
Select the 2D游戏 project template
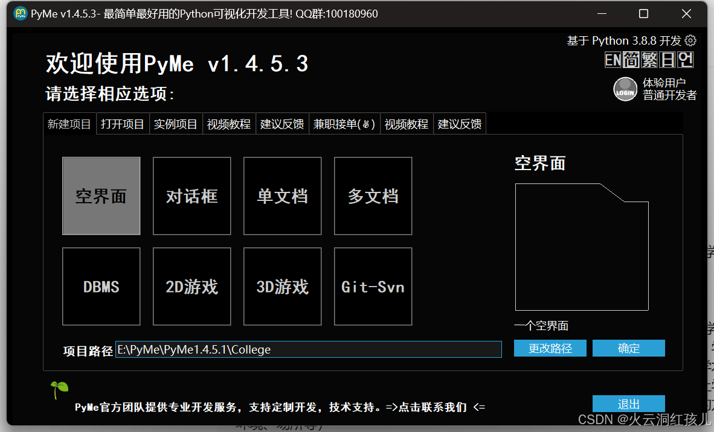[x=191, y=287]
